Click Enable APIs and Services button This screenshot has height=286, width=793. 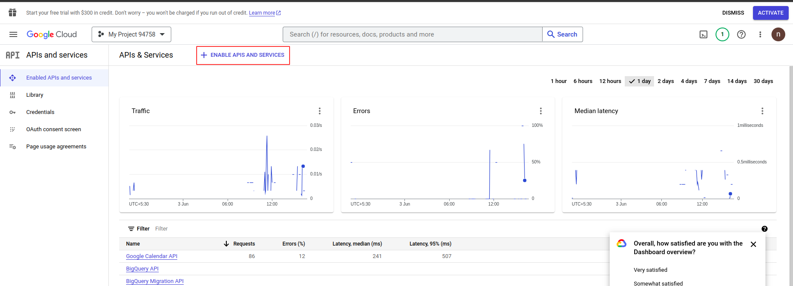click(x=243, y=55)
